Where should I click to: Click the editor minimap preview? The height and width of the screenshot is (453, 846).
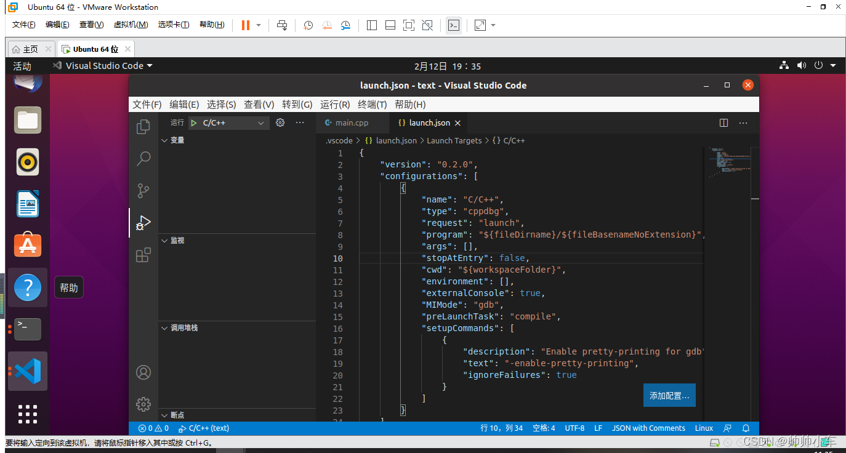coord(731,163)
